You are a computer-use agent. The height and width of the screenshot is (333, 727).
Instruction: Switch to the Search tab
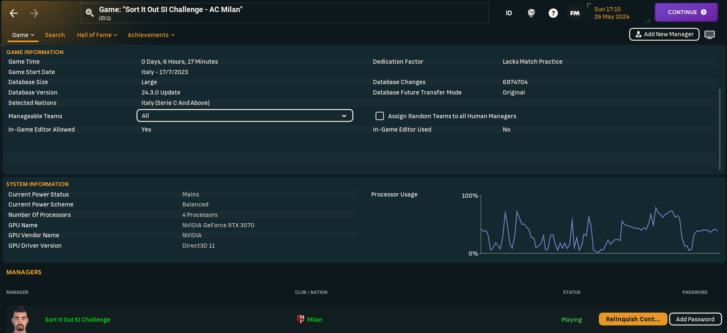(x=55, y=35)
